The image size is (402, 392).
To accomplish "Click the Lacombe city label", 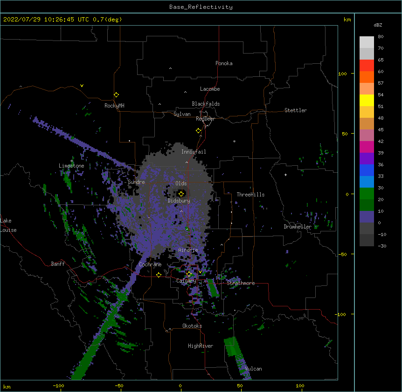I will 210,89.
